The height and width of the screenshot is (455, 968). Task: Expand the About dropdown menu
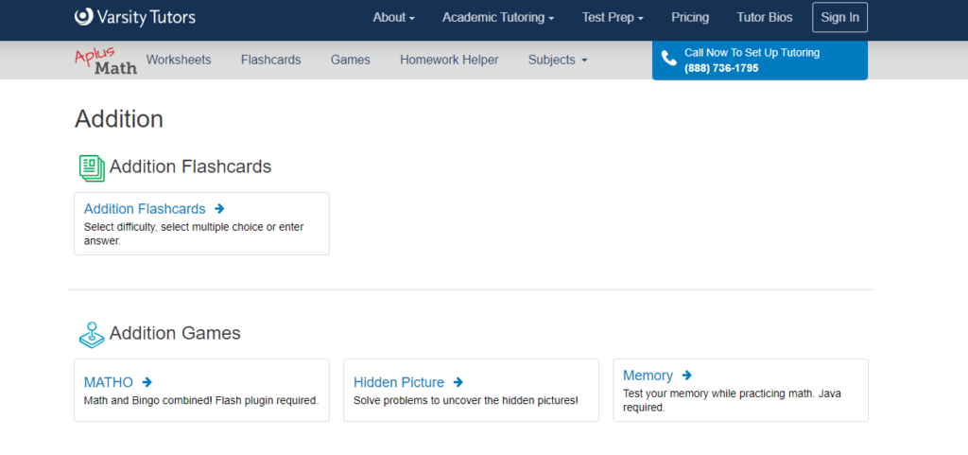(x=393, y=17)
